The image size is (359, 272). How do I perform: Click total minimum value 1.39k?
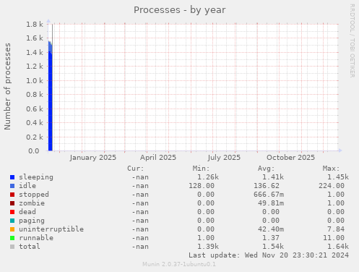click(208, 247)
